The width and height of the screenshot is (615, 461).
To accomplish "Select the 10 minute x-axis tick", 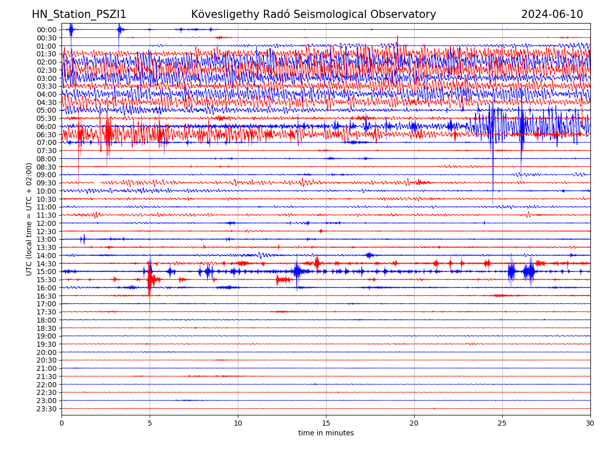I will 238,423.
